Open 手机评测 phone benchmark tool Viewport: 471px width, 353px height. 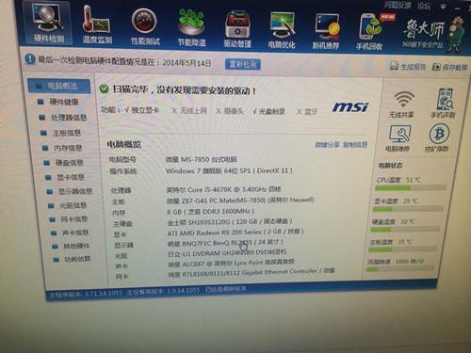(443, 104)
